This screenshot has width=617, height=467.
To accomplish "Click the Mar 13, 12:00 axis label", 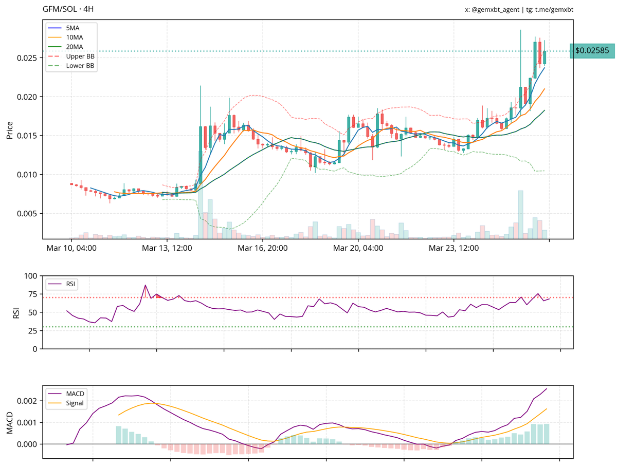I will tap(167, 249).
